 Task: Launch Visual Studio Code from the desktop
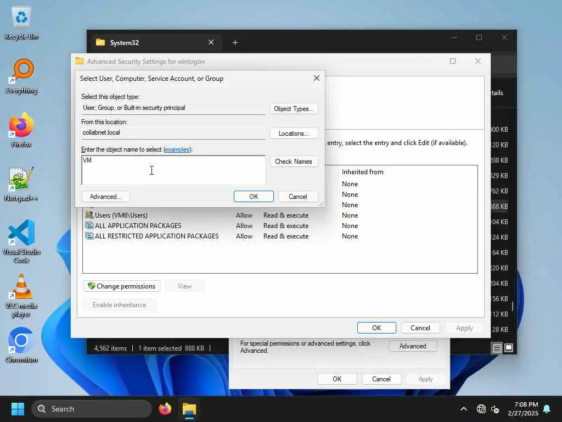pyautogui.click(x=21, y=241)
